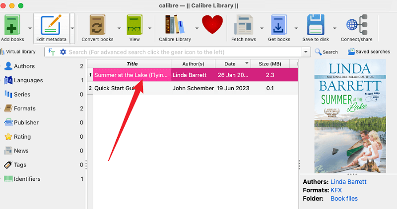Open the Book files folder link
This screenshot has height=209, width=397.
tap(344, 199)
